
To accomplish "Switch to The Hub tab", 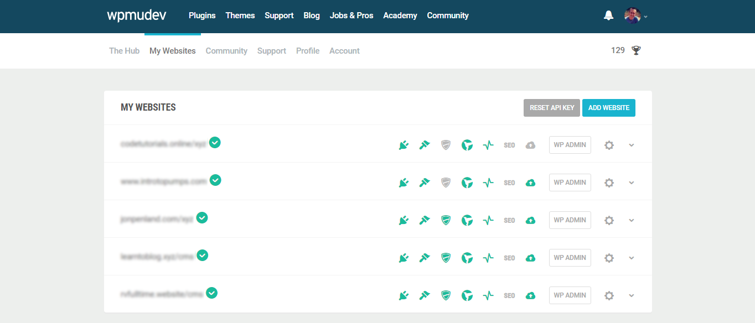I will (x=124, y=50).
